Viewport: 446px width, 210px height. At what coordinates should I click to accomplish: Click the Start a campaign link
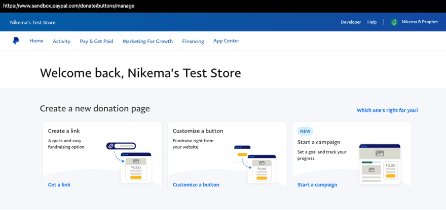click(317, 185)
